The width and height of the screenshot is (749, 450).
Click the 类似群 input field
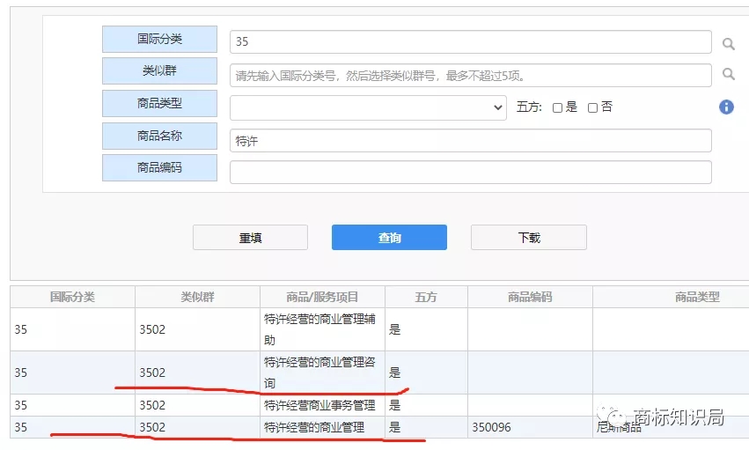[x=470, y=75]
